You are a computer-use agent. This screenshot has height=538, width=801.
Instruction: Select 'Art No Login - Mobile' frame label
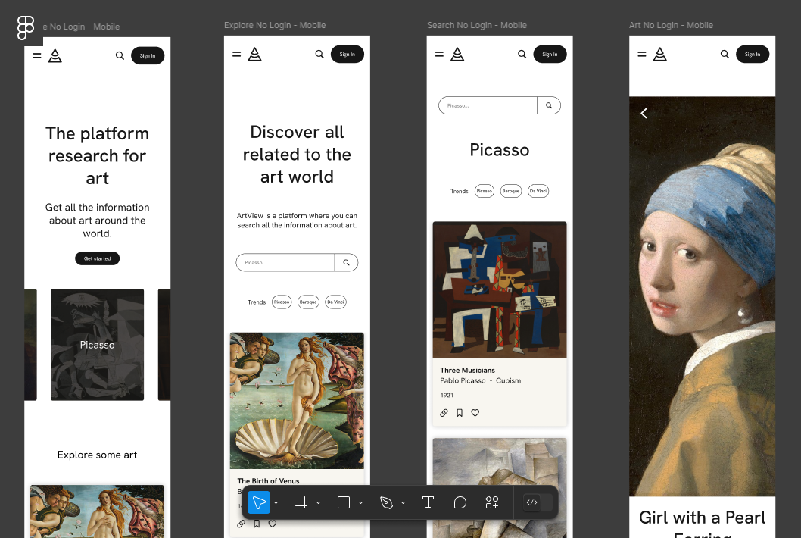(x=671, y=25)
